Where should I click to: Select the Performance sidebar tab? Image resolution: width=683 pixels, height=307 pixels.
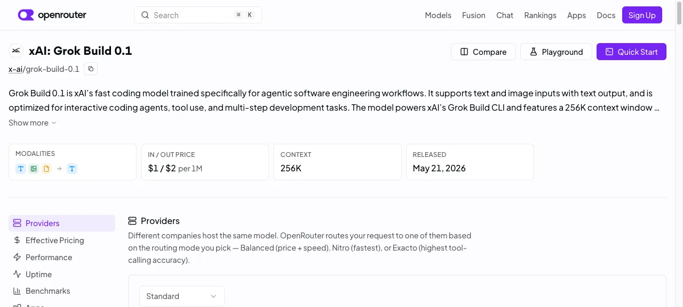(62, 258)
